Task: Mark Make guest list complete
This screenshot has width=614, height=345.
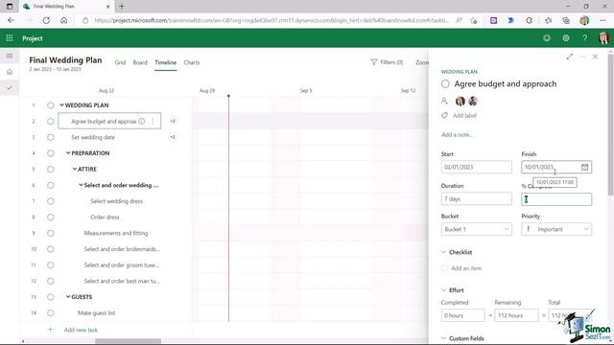Action: pos(51,313)
